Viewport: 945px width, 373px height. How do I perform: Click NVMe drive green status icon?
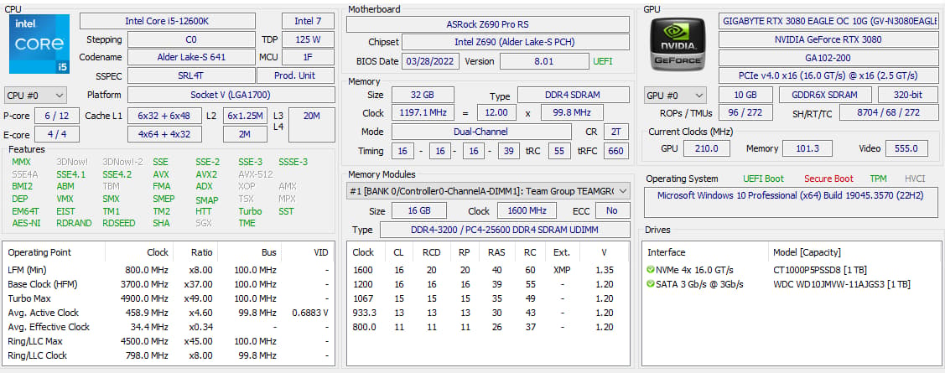tap(651, 269)
